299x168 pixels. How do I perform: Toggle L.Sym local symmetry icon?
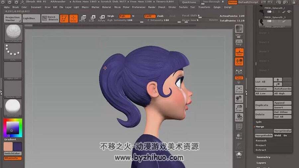tap(239, 71)
